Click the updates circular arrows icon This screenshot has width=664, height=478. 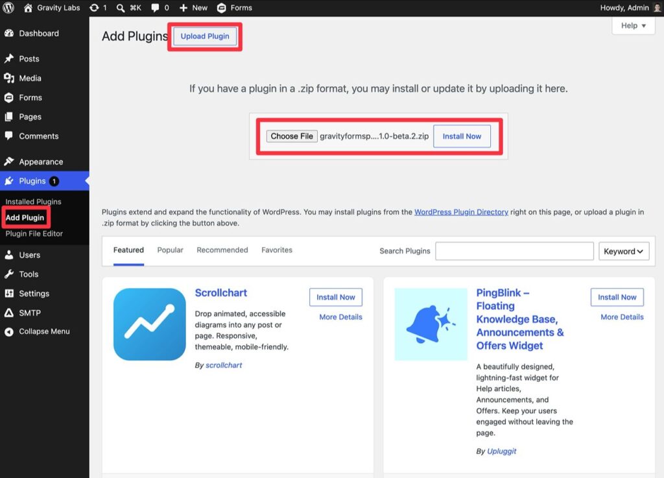pos(94,8)
